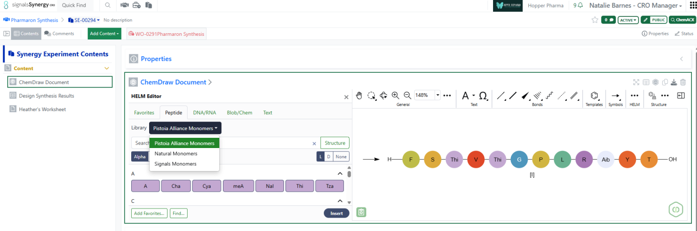
Task: Collapse the A monomer group
Action: click(x=340, y=174)
